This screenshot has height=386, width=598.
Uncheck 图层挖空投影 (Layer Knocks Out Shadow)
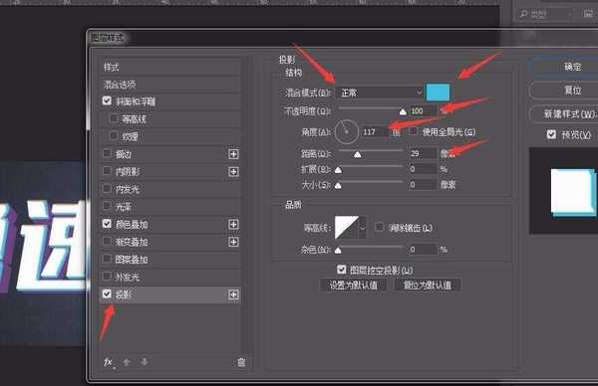pos(341,270)
